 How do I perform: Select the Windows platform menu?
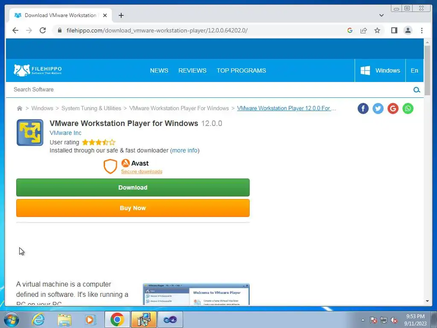(x=380, y=70)
